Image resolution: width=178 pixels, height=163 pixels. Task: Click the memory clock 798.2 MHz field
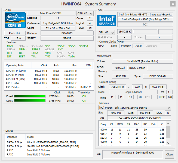pos(117,87)
